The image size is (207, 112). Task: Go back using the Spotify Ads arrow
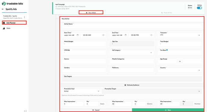pos(3,9)
